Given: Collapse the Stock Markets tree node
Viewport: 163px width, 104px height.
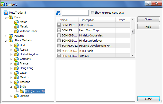Looking at the screenshot, I should 6,41.
